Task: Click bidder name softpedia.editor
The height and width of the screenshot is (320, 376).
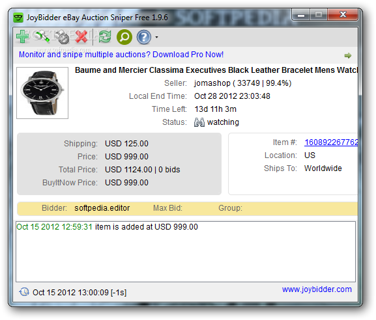Action: coord(102,208)
